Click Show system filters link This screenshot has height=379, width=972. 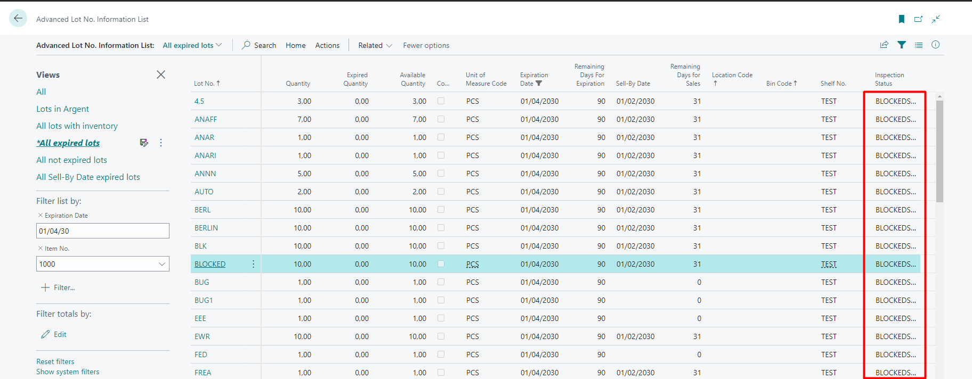pos(68,372)
